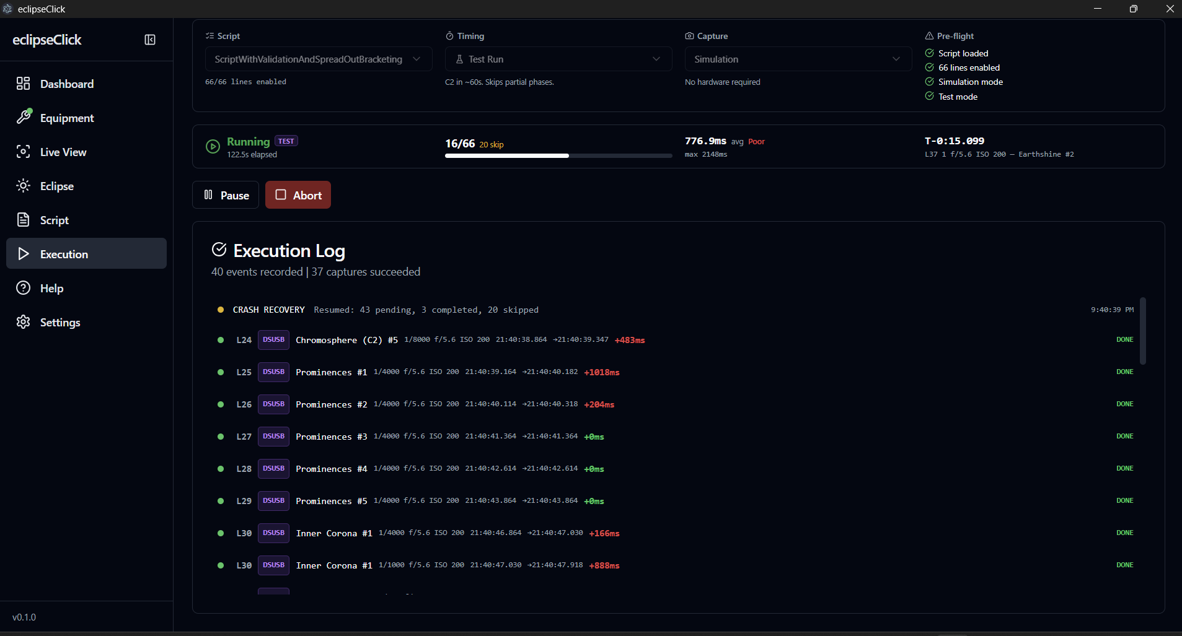
Task: Abort the current test run
Action: [x=298, y=194]
